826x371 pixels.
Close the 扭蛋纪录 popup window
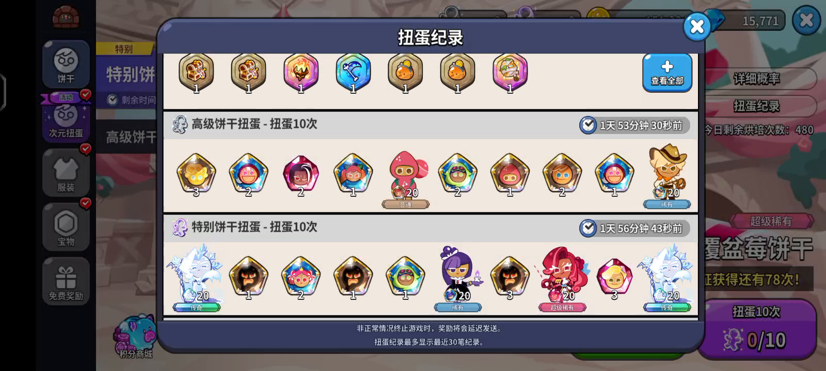click(x=697, y=27)
